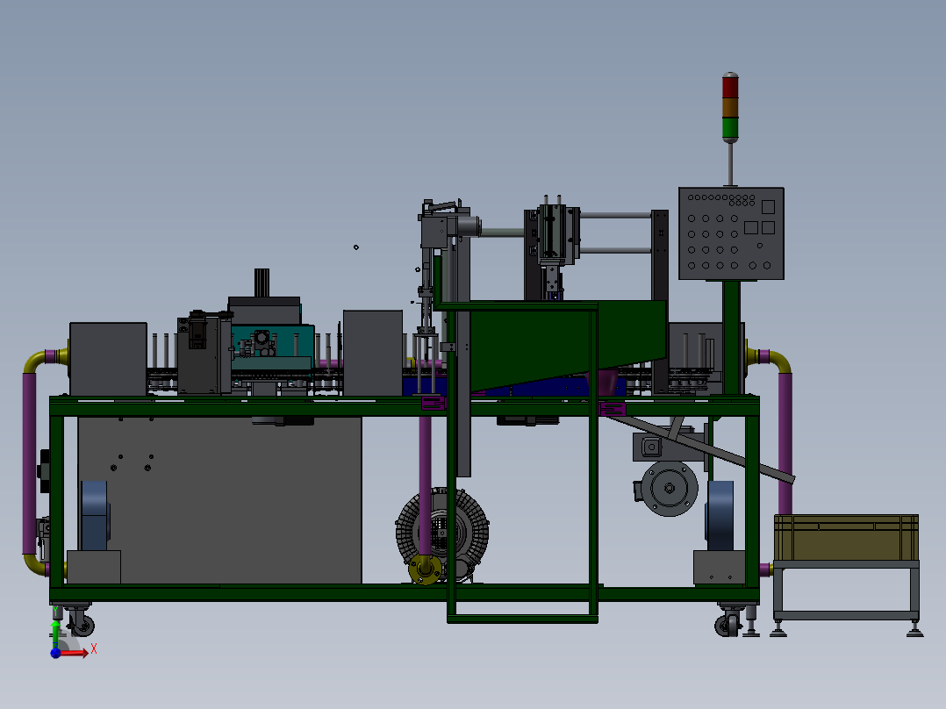Select the right caster wheel under the frame
946x709 pixels.
[x=727, y=625]
